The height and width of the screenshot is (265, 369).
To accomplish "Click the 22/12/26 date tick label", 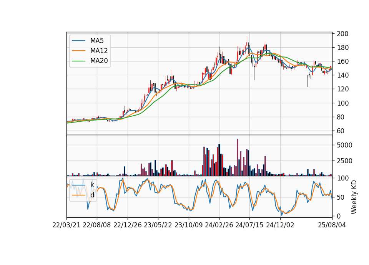I will pos(128,225).
